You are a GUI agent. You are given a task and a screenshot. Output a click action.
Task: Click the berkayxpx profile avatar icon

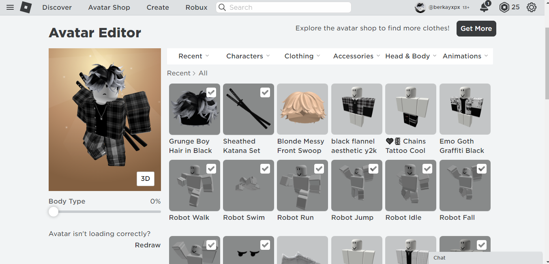(420, 7)
